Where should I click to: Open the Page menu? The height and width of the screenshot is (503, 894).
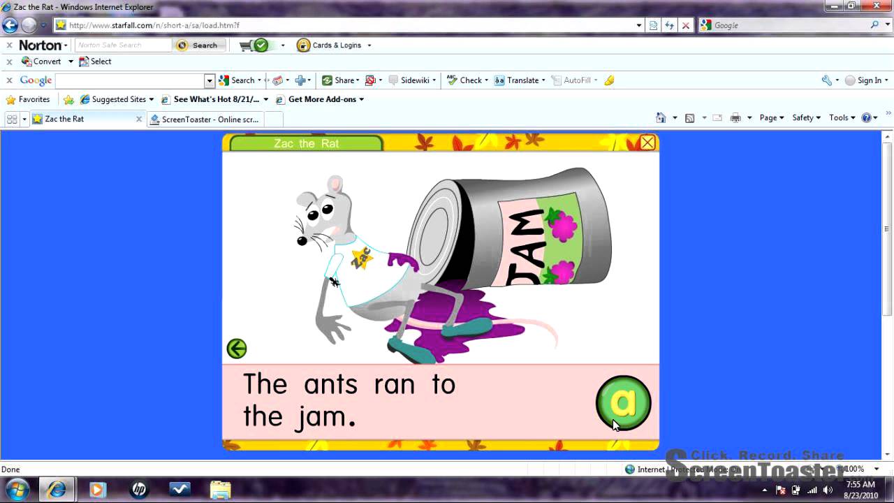coord(772,118)
